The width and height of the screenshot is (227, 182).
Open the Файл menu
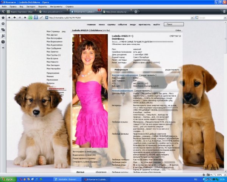[x=4, y=6]
